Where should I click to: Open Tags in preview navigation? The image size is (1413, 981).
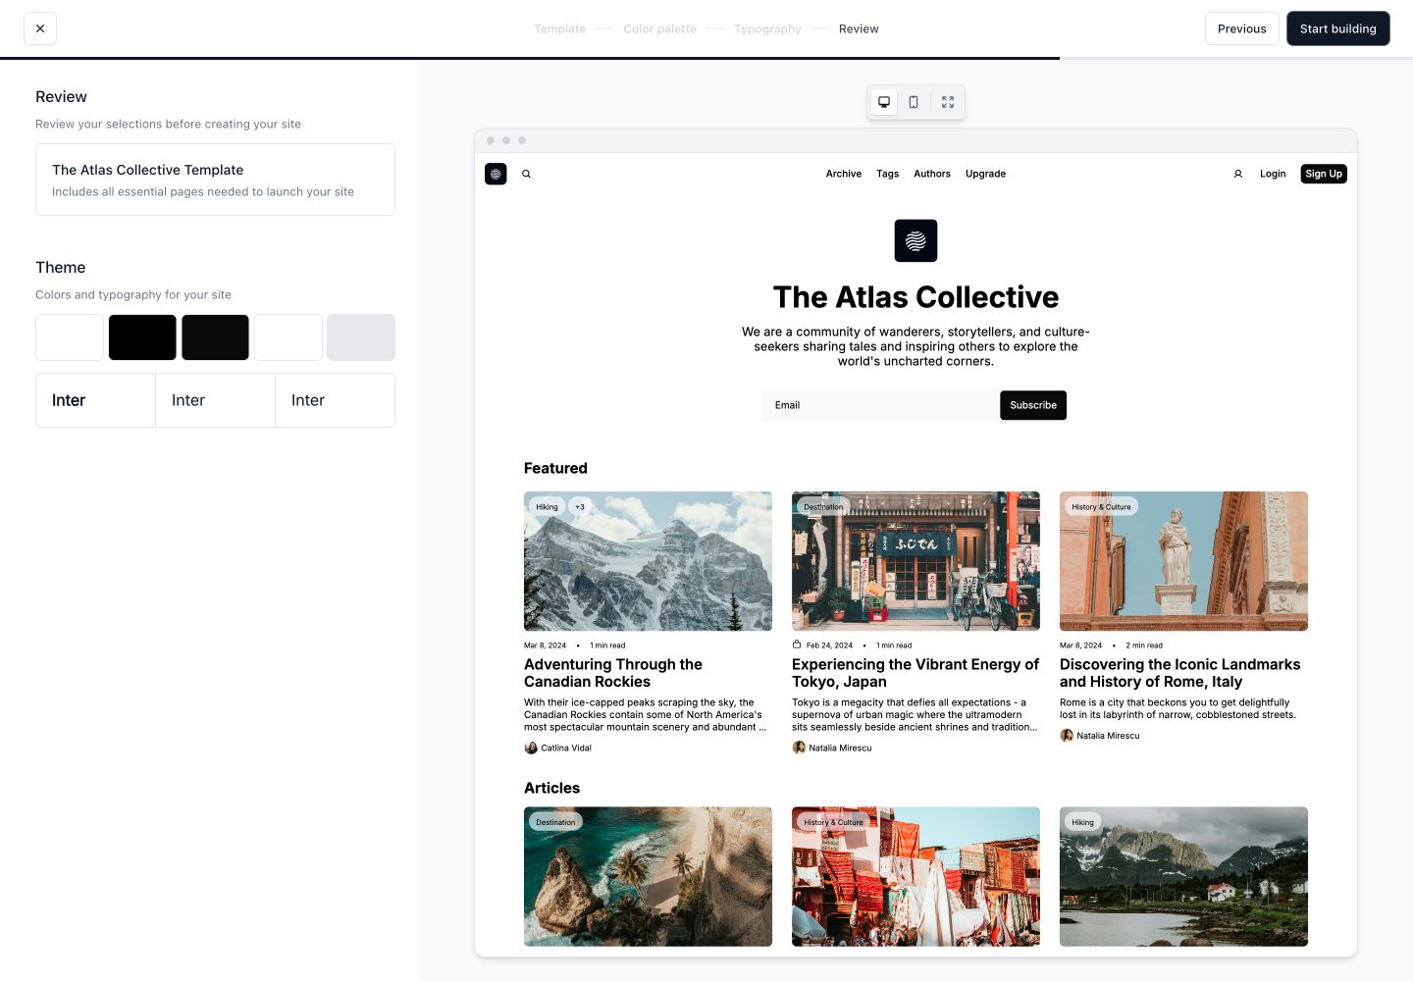(888, 174)
